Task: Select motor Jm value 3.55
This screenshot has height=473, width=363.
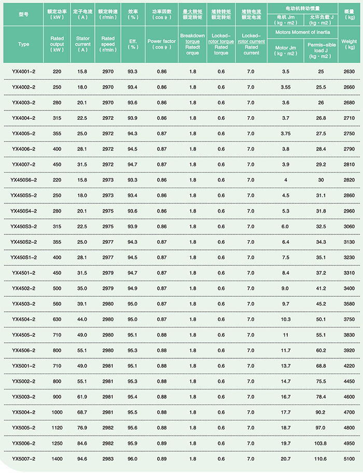Action: [286, 87]
